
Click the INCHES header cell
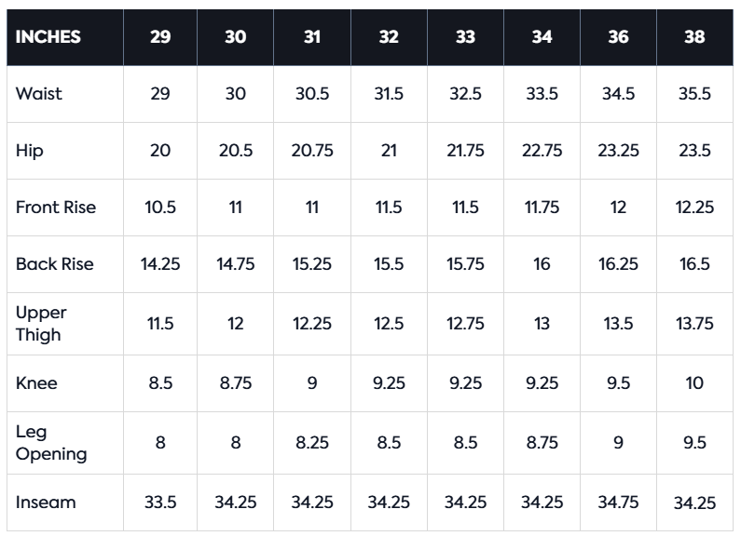48,38
